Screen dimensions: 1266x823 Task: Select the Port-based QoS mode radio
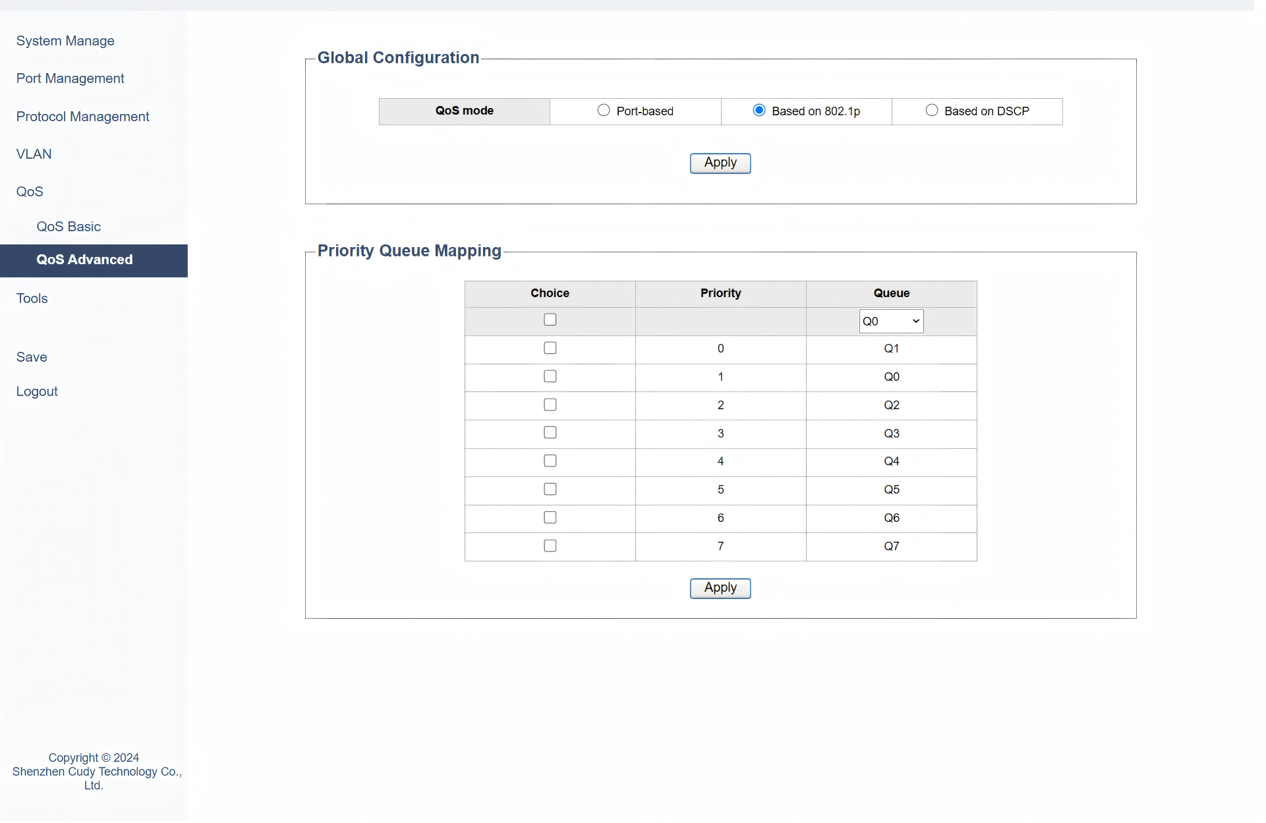coord(604,111)
